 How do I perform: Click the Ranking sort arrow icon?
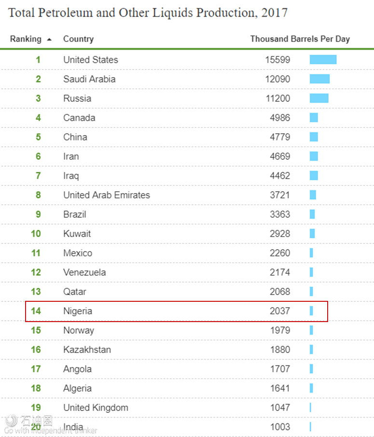(49, 40)
